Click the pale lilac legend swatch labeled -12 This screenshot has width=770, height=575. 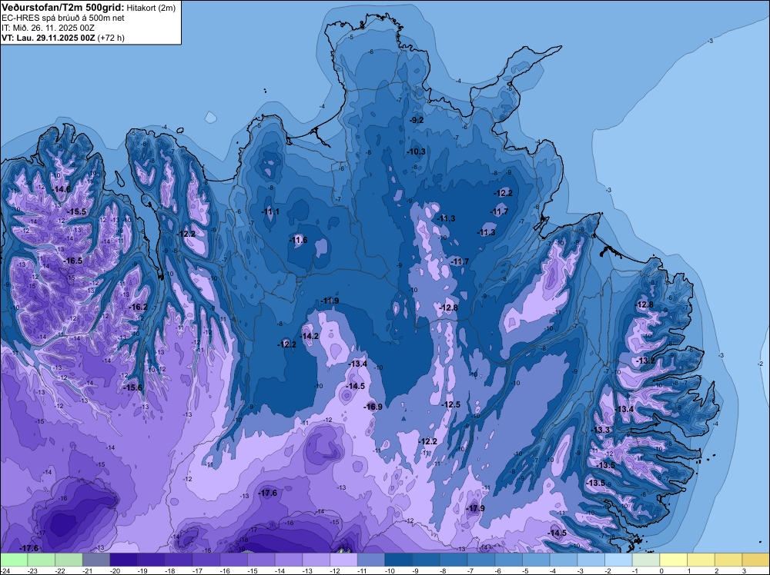(x=343, y=560)
